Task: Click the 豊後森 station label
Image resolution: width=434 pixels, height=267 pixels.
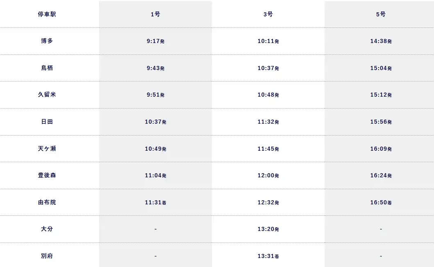Action: click(x=47, y=175)
